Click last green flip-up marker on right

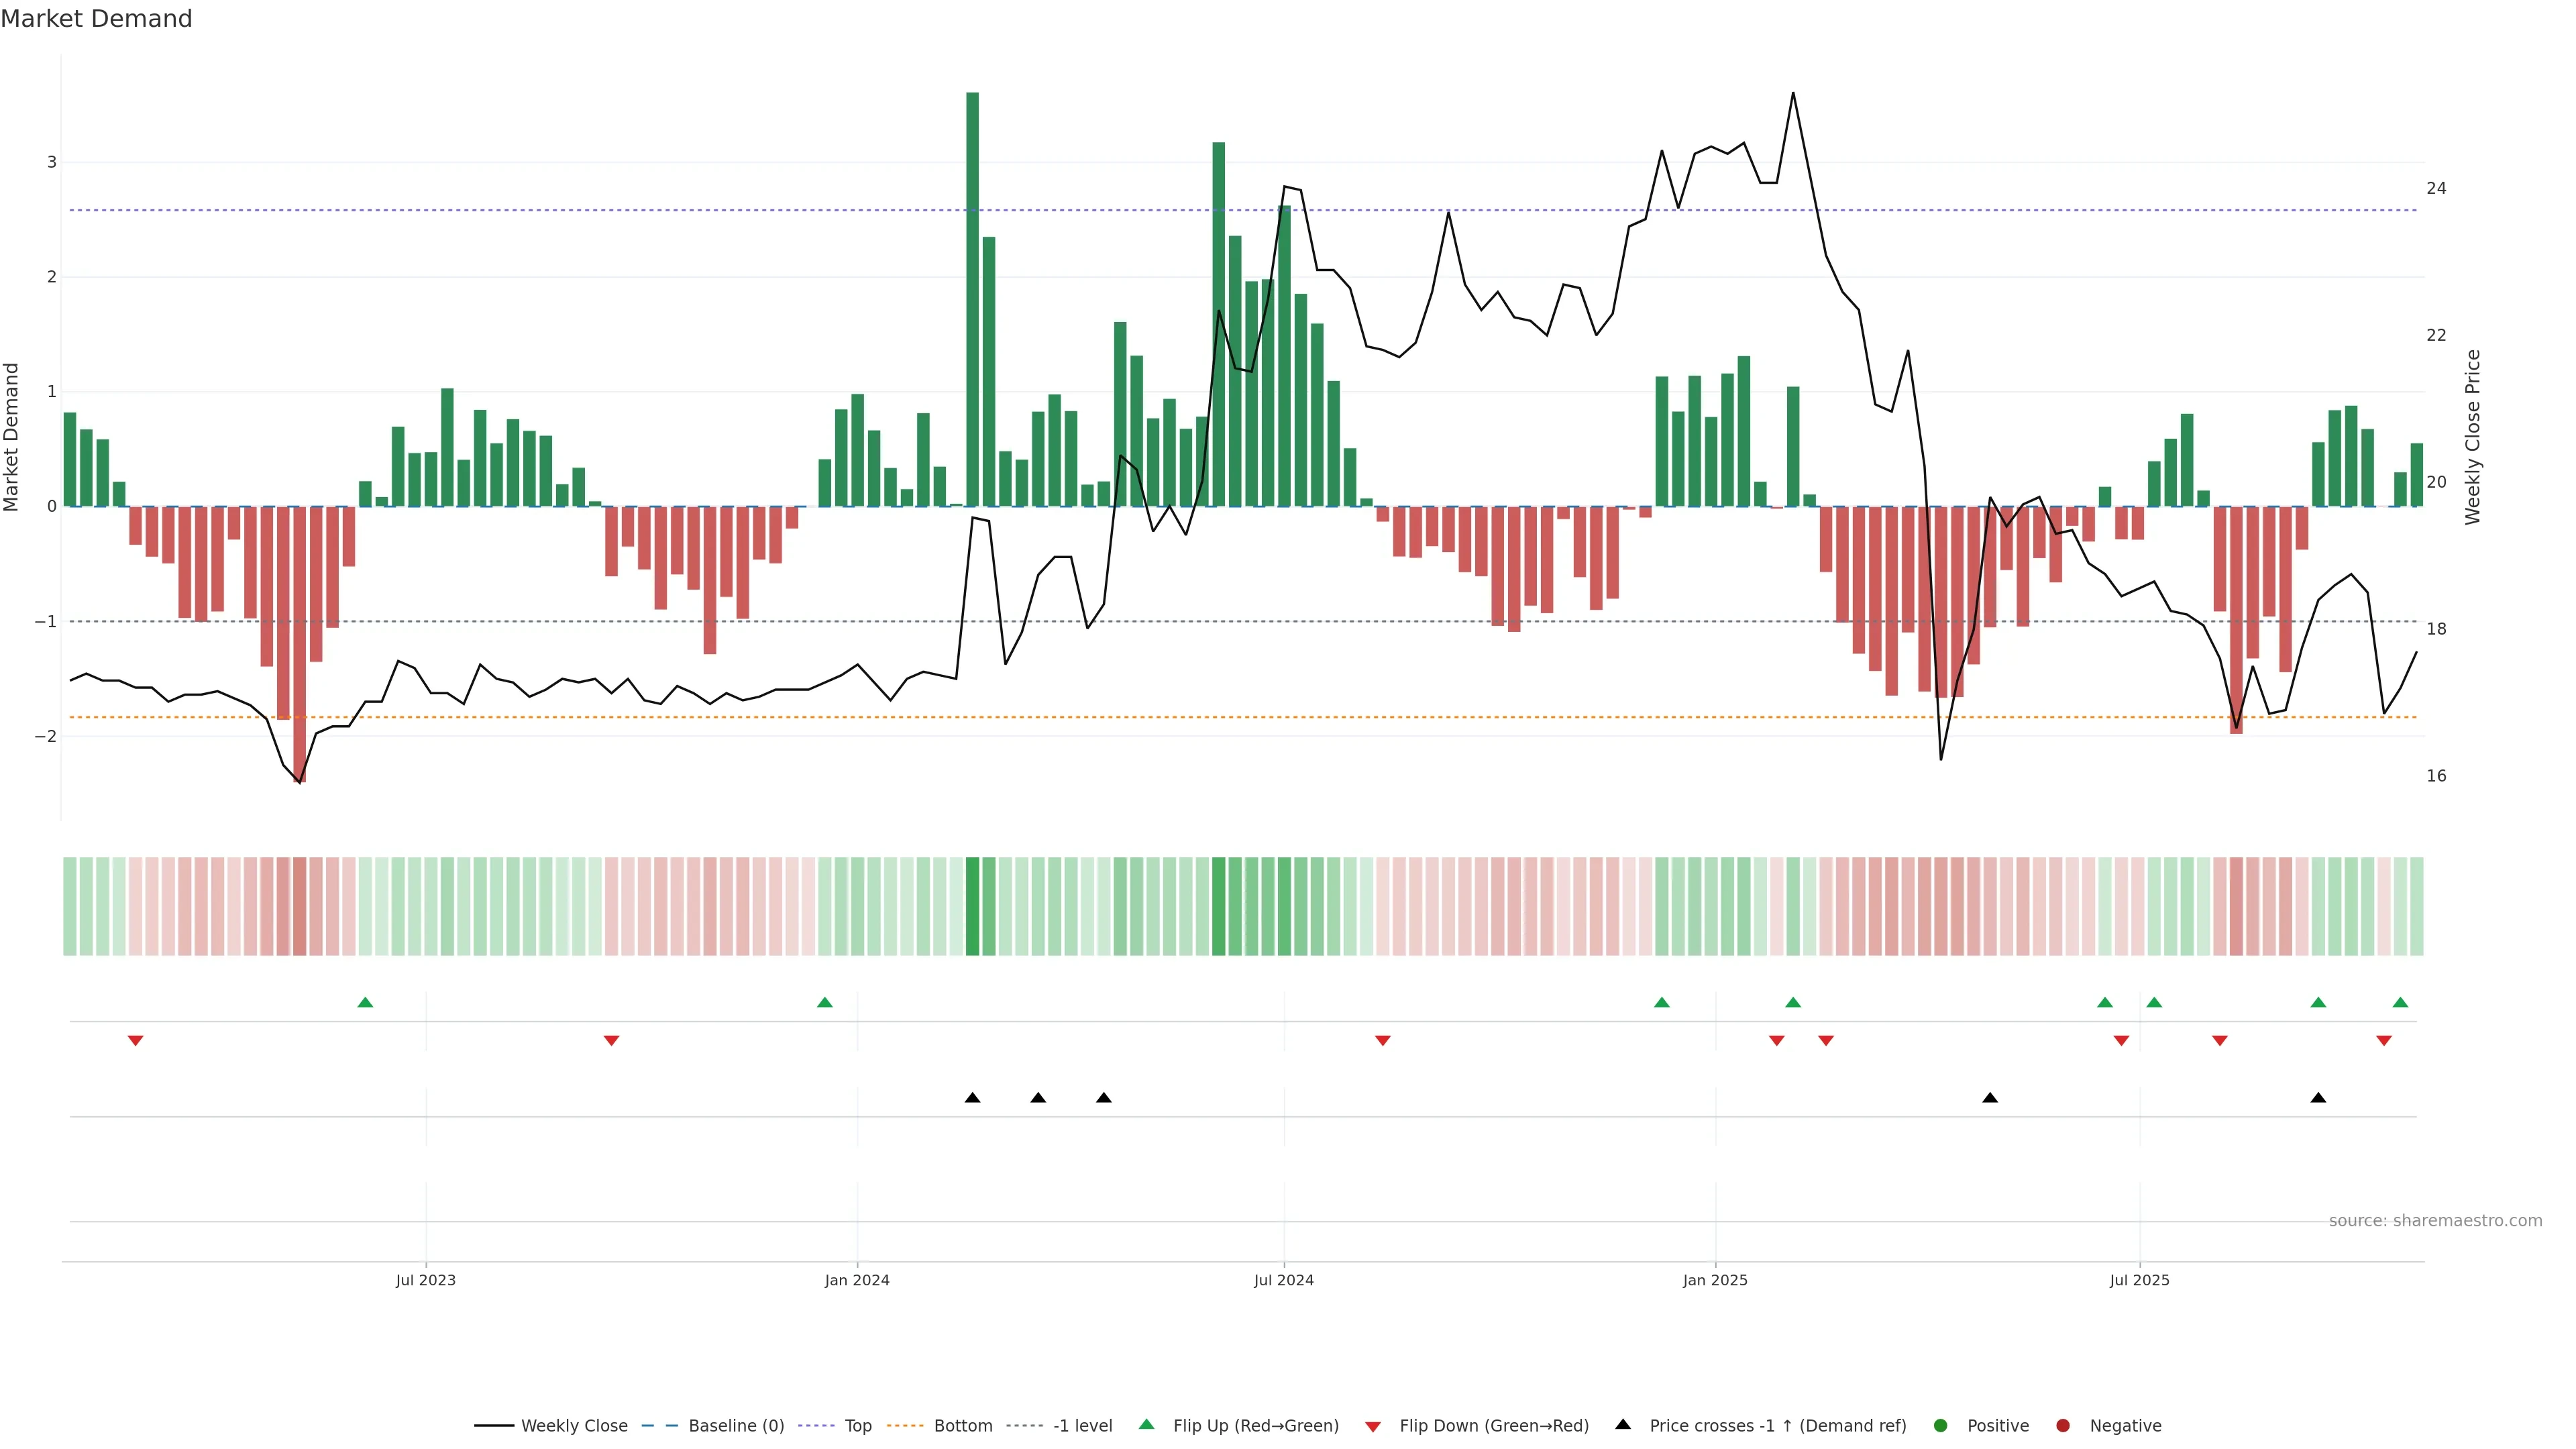tap(2400, 1003)
